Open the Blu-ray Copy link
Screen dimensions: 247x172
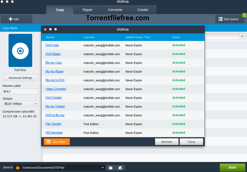[x=54, y=63]
